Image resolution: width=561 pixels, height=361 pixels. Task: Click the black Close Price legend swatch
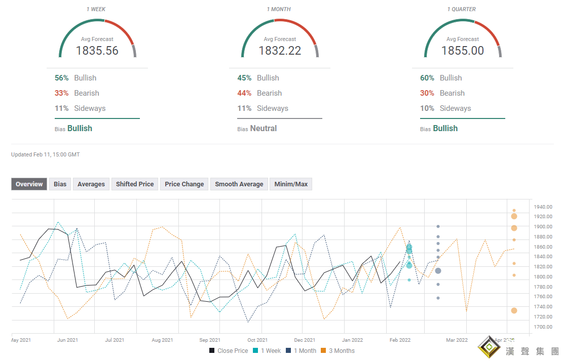(212, 351)
